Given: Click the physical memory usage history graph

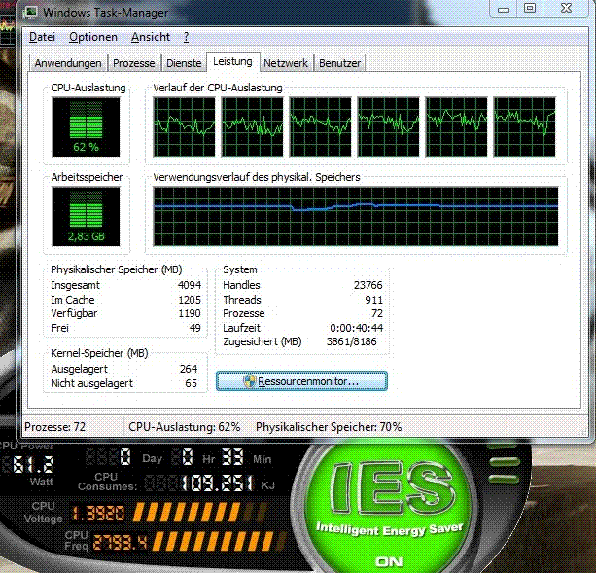Looking at the screenshot, I should 356,216.
